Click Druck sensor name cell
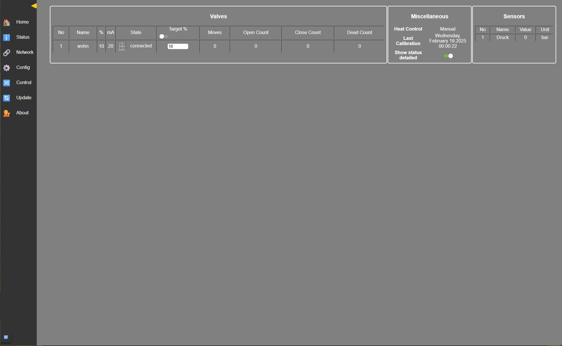 (503, 38)
